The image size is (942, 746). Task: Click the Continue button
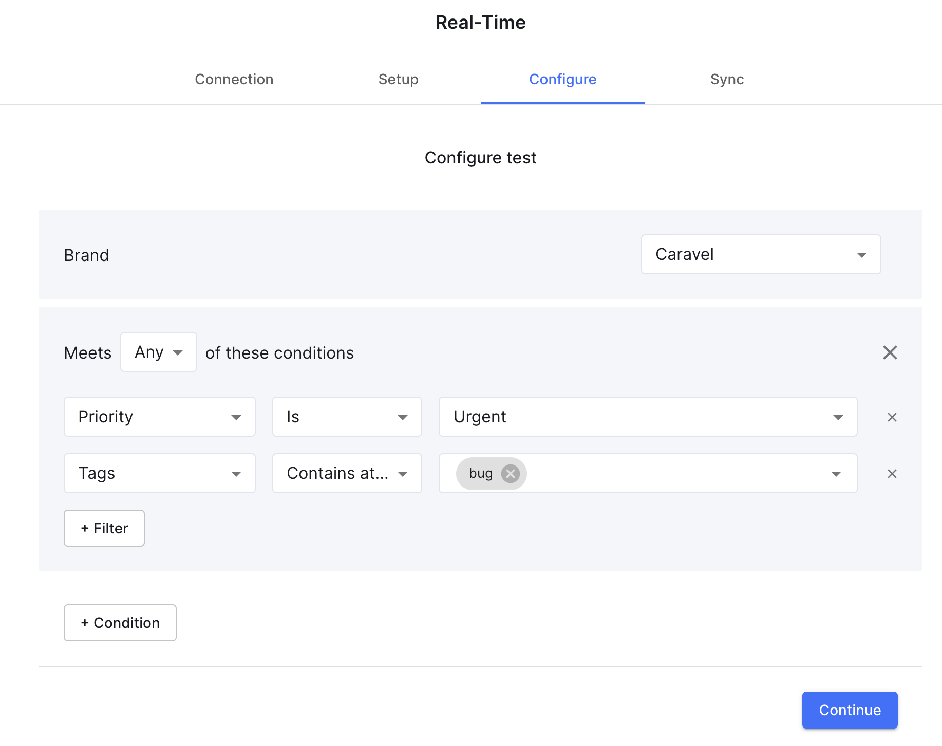click(850, 710)
